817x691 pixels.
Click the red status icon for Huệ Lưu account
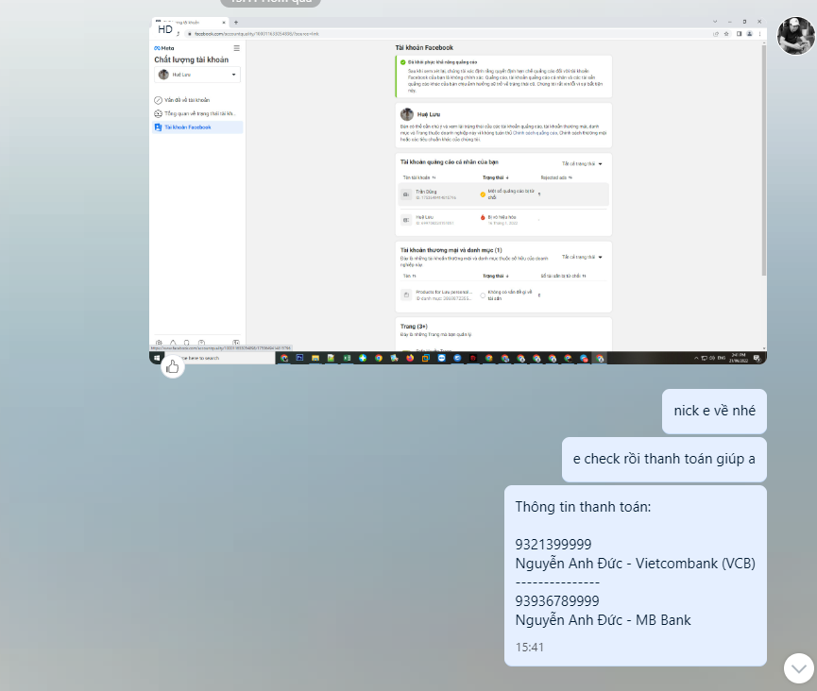[483, 217]
